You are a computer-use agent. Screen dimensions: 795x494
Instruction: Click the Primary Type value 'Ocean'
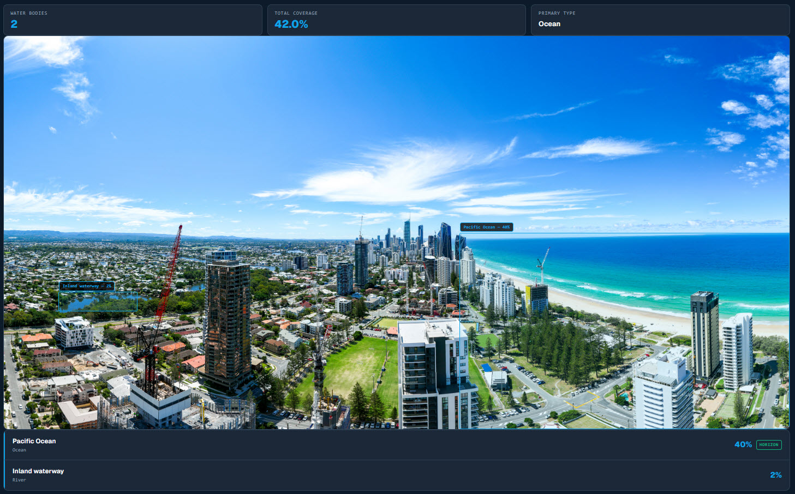coord(549,24)
